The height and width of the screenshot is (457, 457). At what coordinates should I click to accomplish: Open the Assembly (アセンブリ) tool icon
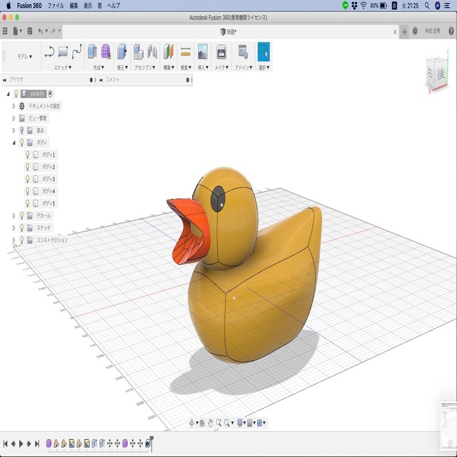(x=140, y=52)
